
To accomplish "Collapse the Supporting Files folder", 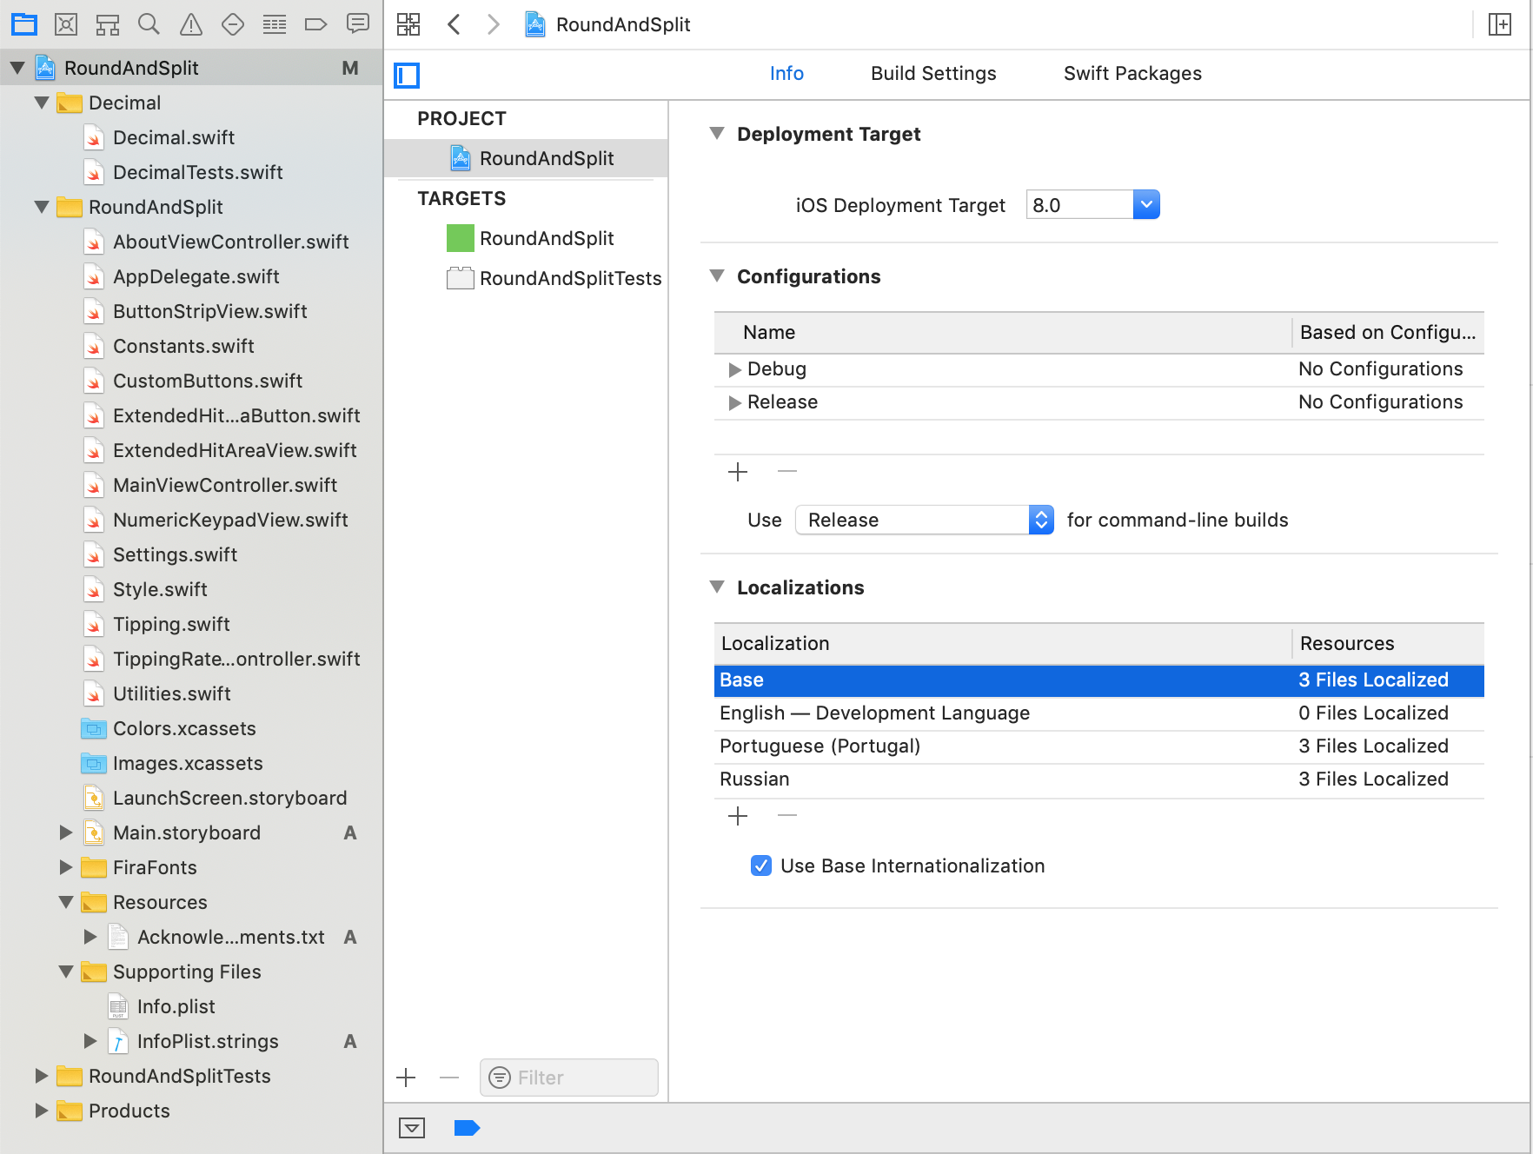I will [x=66, y=972].
